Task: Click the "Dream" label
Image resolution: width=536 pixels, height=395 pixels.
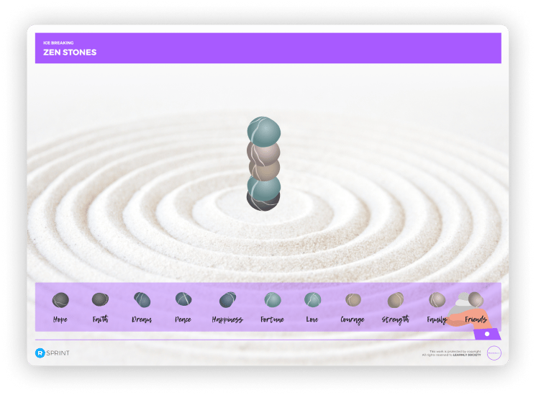Action: click(142, 319)
